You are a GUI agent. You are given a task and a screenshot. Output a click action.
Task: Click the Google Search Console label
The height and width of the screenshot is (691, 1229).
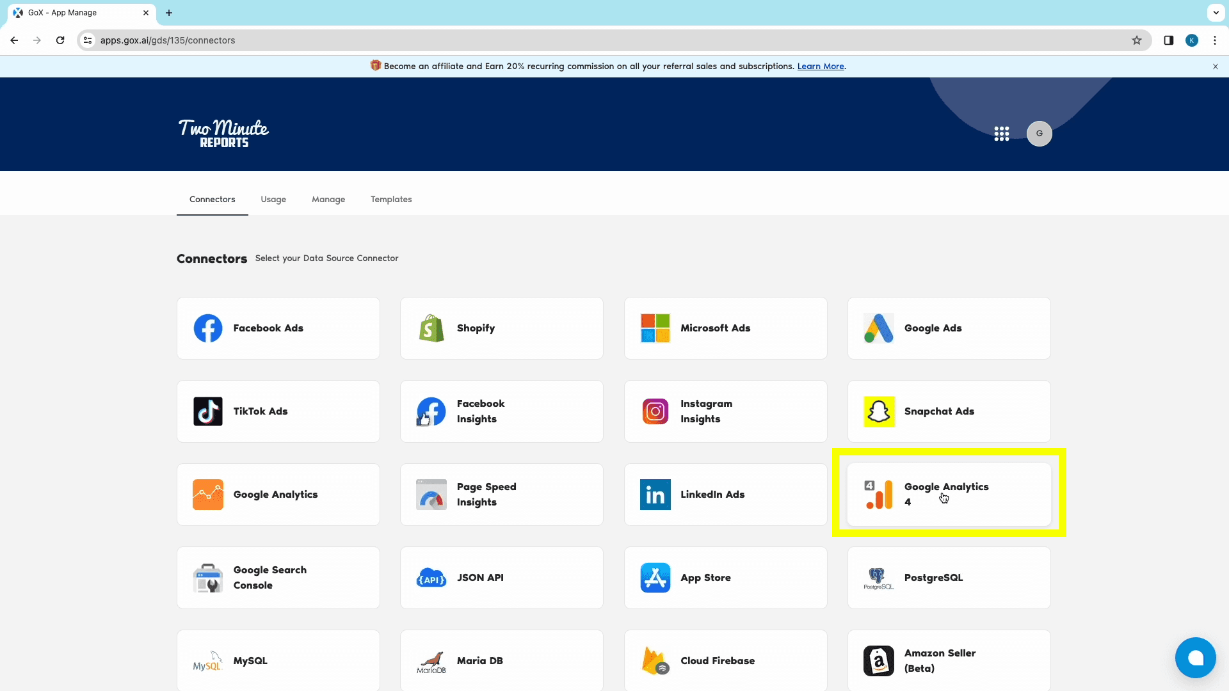point(269,578)
